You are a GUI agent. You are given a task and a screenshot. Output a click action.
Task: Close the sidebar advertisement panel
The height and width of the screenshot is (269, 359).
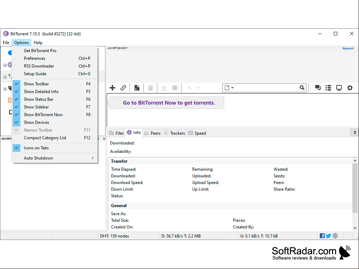pyautogui.click(x=104, y=139)
